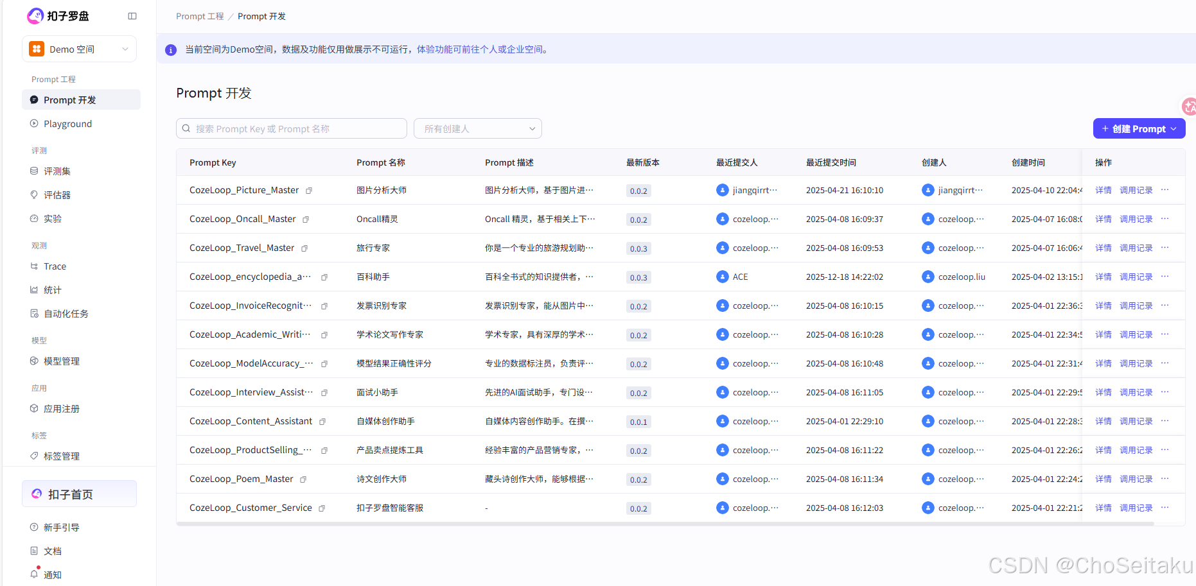Click the cozeloop.liu creator name
Screen dimensions: 1196x586
click(x=962, y=277)
